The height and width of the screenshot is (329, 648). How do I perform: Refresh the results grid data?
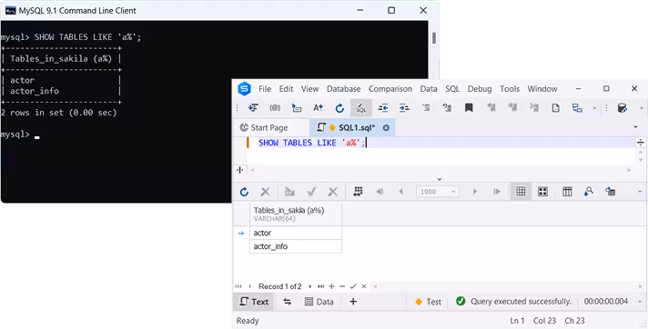244,192
